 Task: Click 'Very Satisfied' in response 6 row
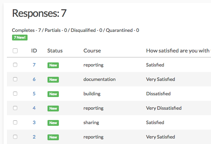pos(160,79)
